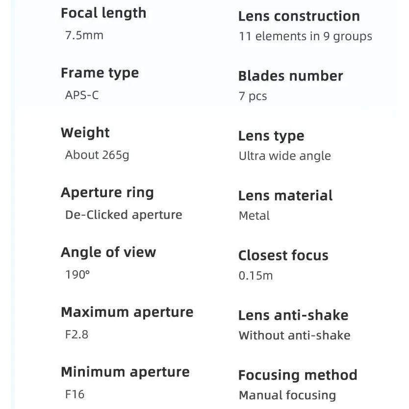Select the About 265g weight value
Viewport: 409px width, 409px height.
tap(97, 155)
